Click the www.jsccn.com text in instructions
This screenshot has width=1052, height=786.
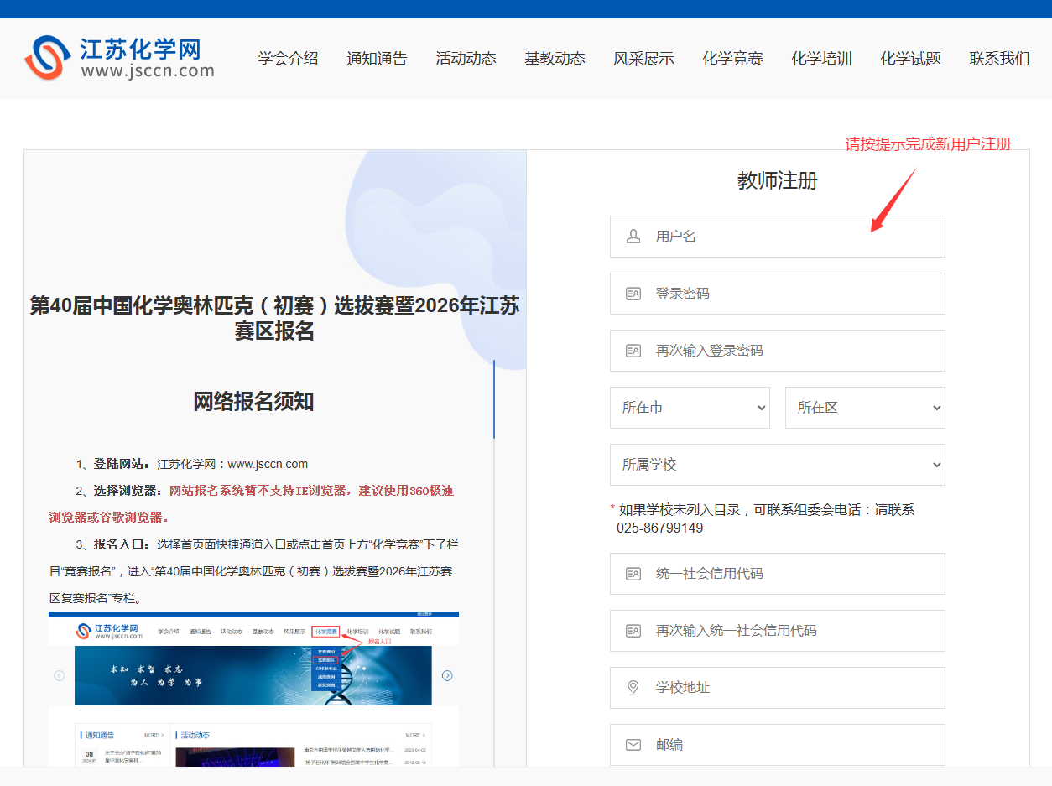point(268,464)
